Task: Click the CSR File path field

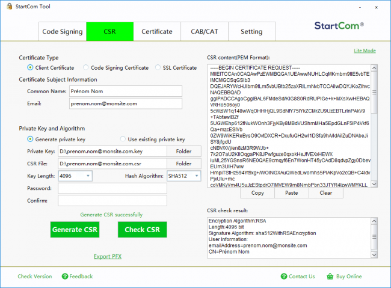Action: [112, 164]
